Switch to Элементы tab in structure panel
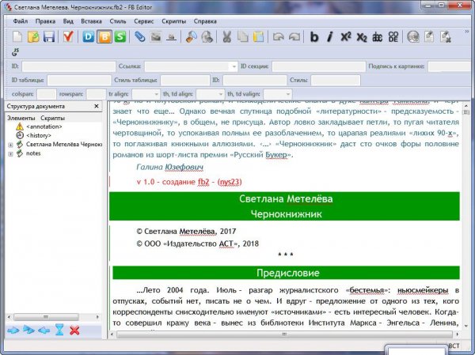This screenshot has height=355, width=475. tap(21, 118)
